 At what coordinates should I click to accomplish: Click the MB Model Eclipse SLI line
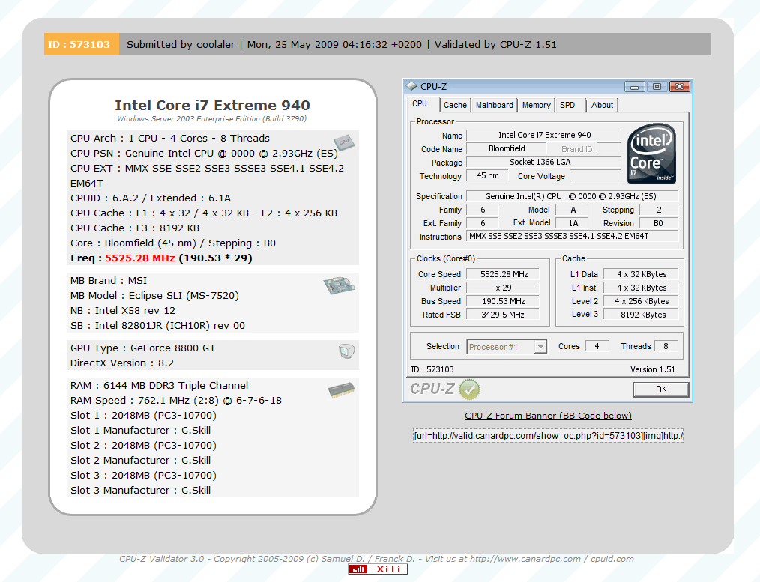pos(154,295)
